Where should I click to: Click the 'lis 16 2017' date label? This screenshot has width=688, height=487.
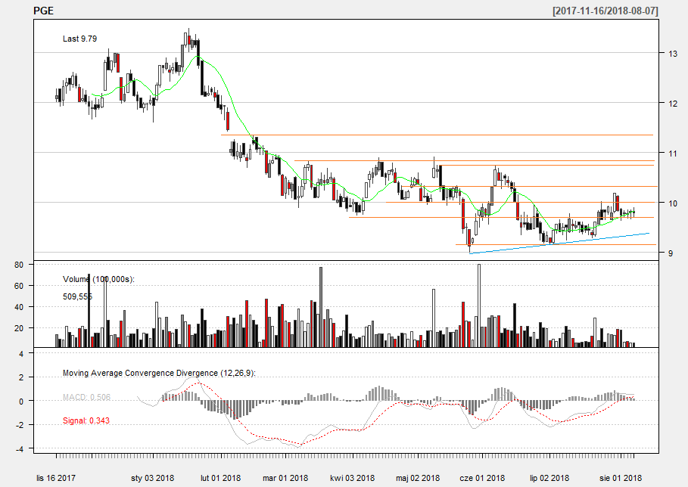click(x=56, y=478)
